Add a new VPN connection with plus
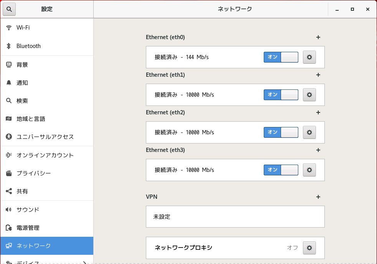Image resolution: width=377 pixels, height=264 pixels. coord(318,197)
